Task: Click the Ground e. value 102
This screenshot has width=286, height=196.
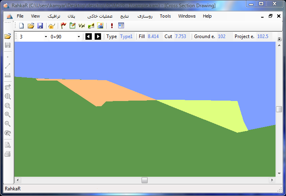Action: pyautogui.click(x=221, y=36)
